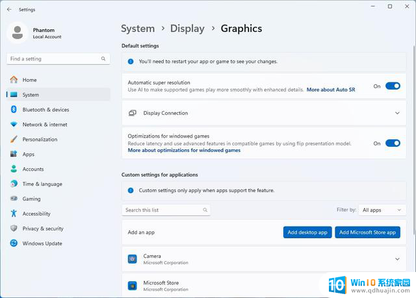Open the Home settings page
416x298 pixels.
click(x=58, y=80)
